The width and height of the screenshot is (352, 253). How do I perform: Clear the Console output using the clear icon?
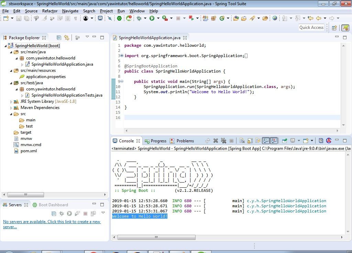coord(242,140)
